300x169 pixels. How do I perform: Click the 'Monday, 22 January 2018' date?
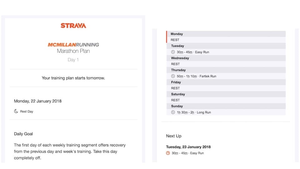click(x=38, y=101)
